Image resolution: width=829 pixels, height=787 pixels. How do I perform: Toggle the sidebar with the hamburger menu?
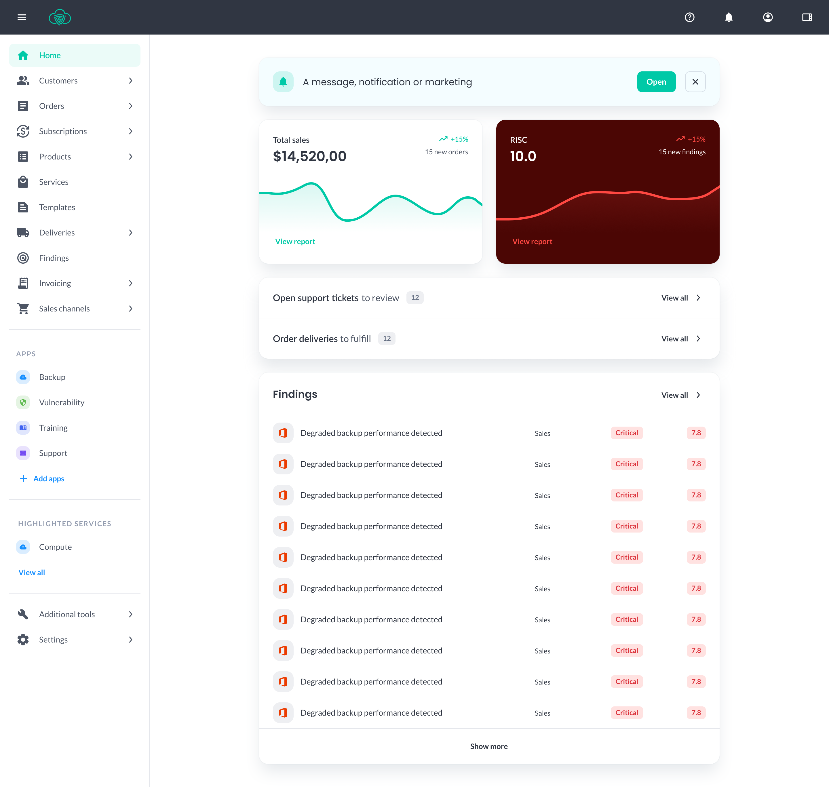point(22,17)
